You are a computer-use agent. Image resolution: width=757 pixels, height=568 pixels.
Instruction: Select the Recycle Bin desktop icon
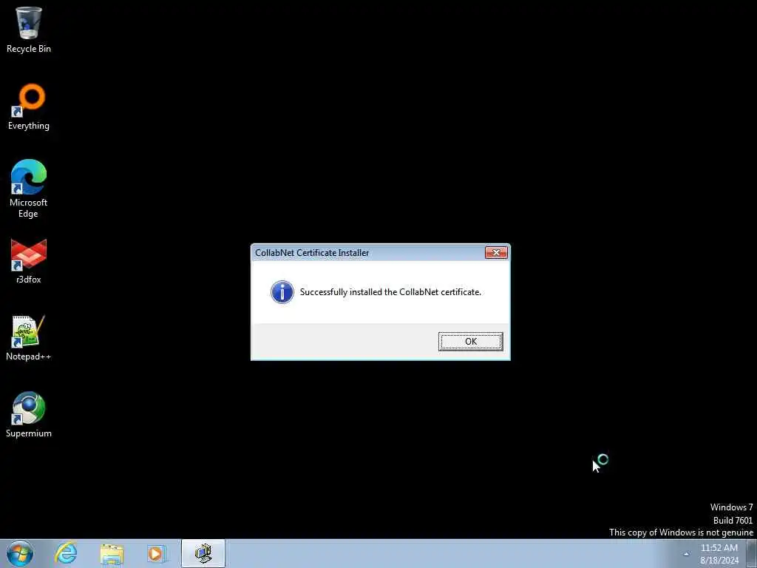[x=29, y=30]
